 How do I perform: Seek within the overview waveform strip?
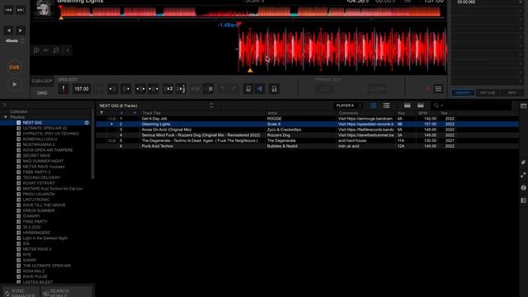(x=251, y=12)
